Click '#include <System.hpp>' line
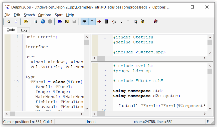 coord(139,52)
